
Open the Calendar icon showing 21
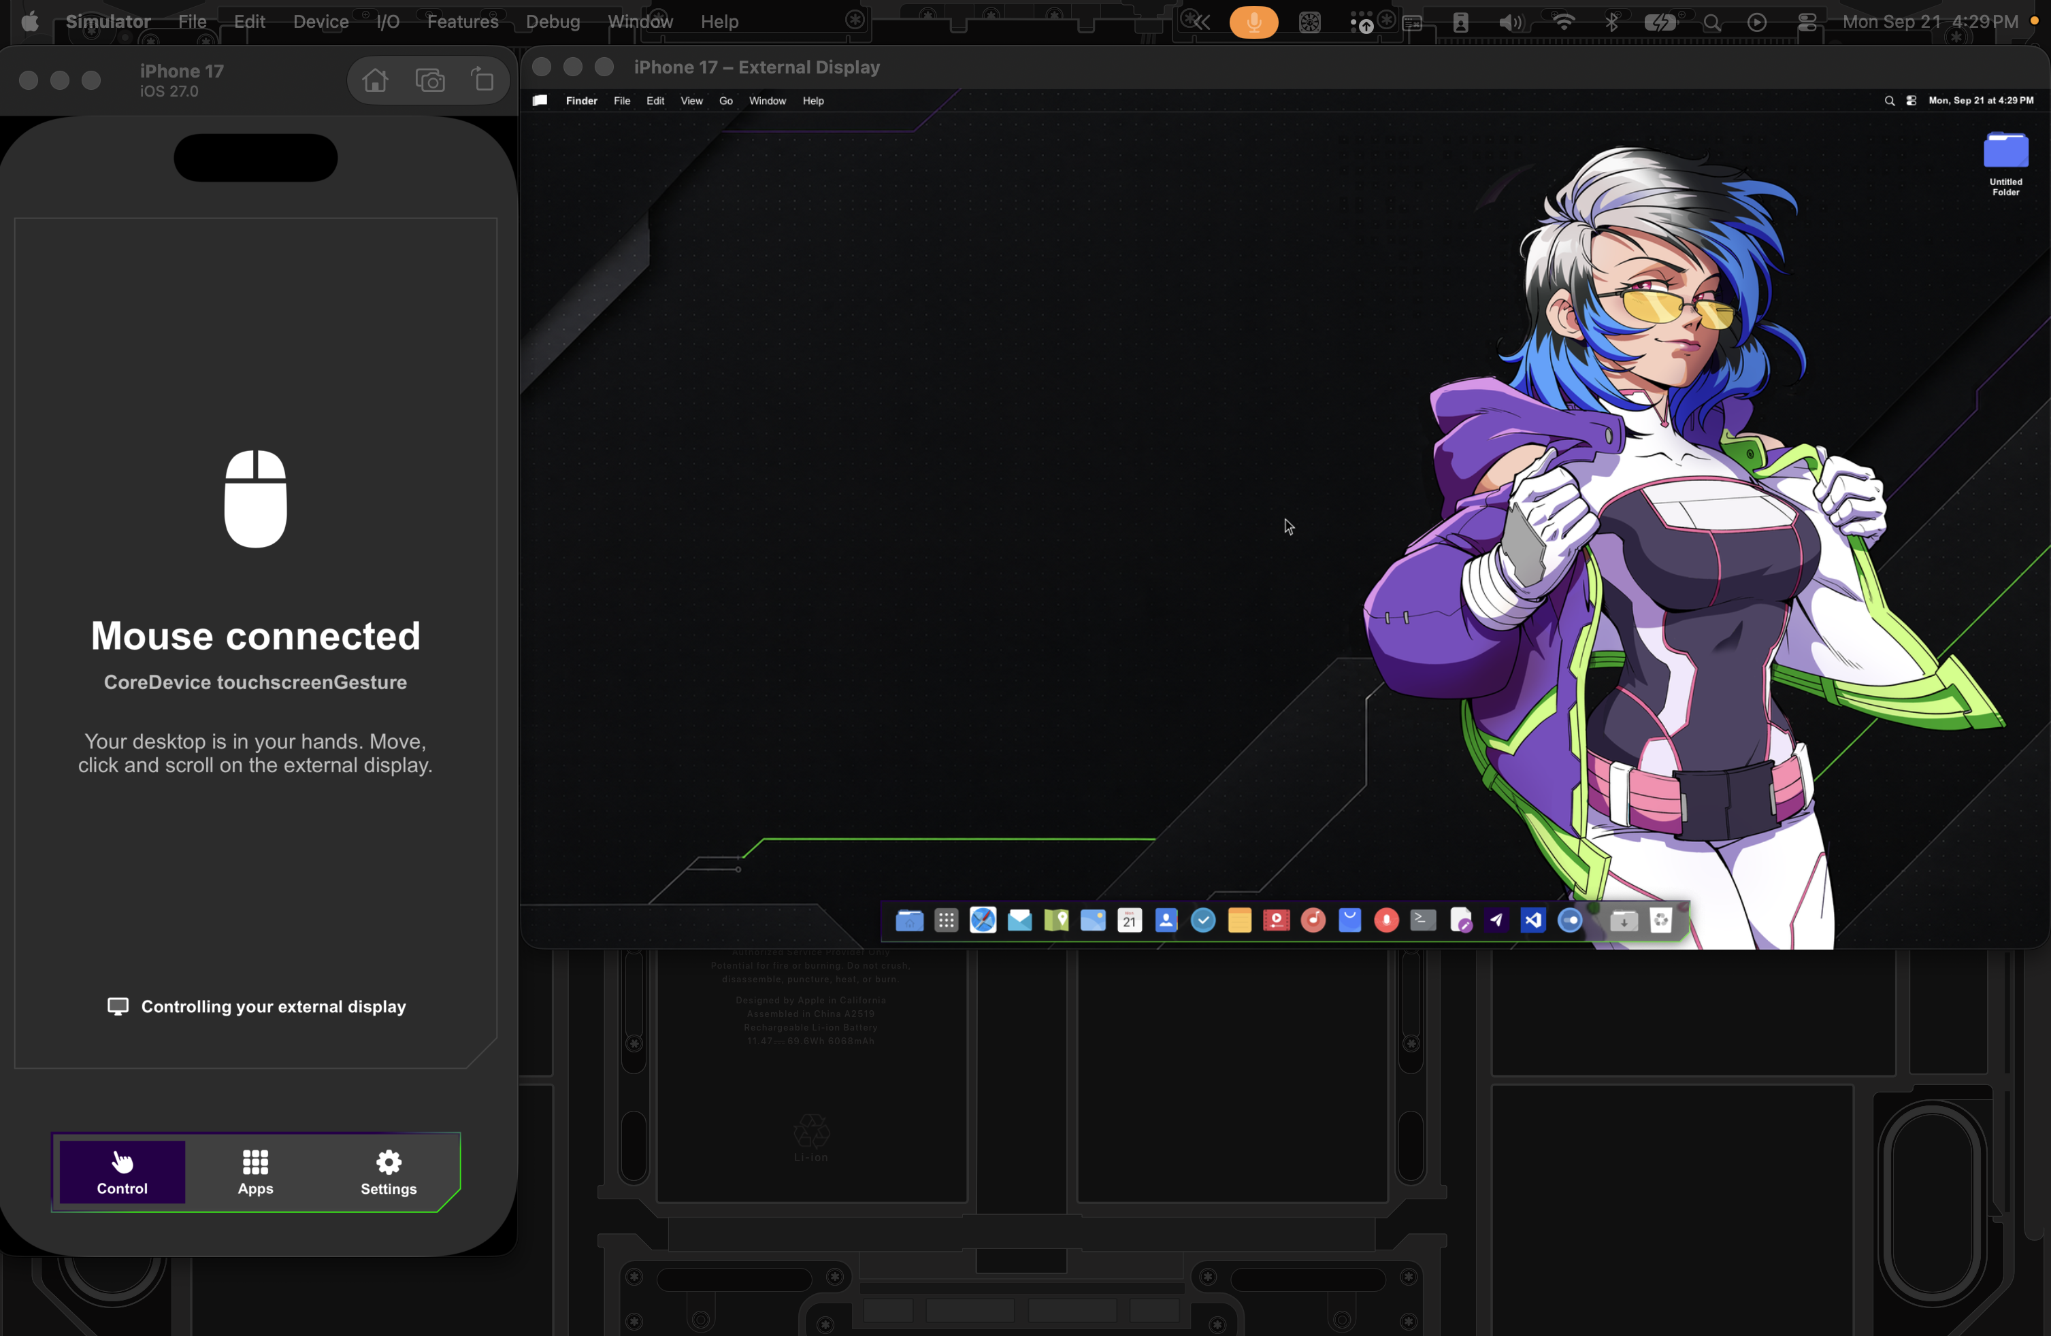point(1130,921)
